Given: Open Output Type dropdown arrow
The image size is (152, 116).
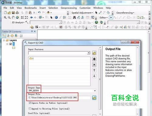Looking at the screenshot, I should point(95,91).
